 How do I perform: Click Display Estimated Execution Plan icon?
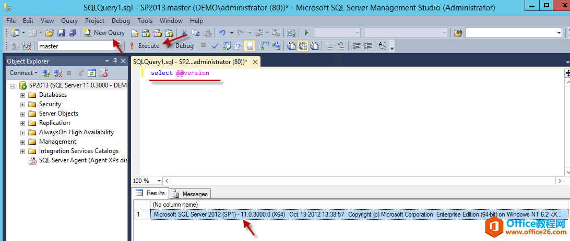(x=227, y=46)
